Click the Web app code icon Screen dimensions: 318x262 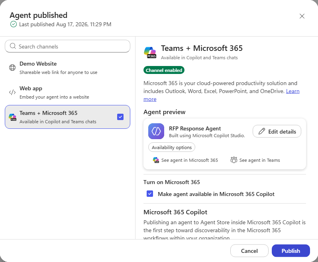[12, 92]
